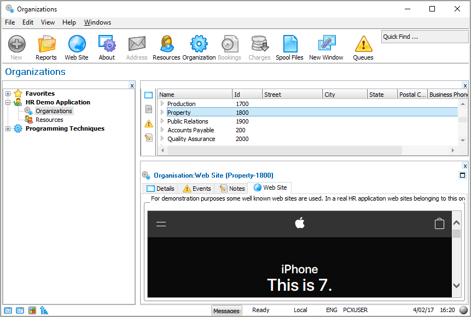This screenshot has height=317, width=471.
Task: Switch to the Notes tab
Action: 232,189
